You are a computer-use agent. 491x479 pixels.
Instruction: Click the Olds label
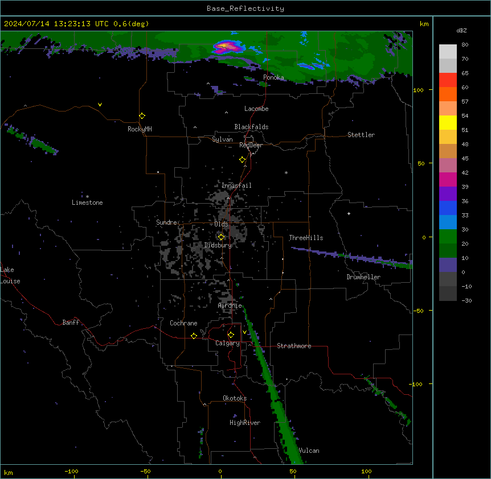[x=221, y=224]
